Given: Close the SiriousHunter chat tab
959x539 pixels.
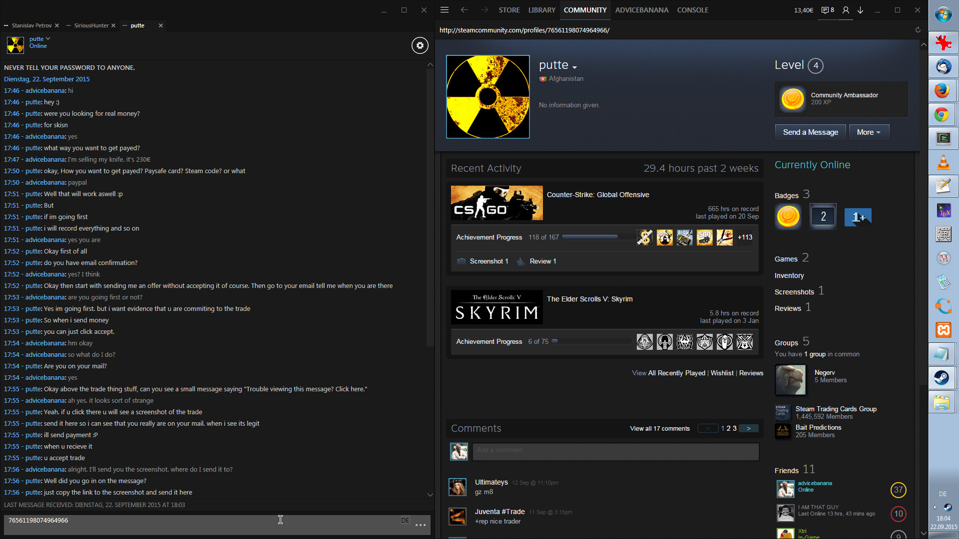Looking at the screenshot, I should tap(113, 25).
